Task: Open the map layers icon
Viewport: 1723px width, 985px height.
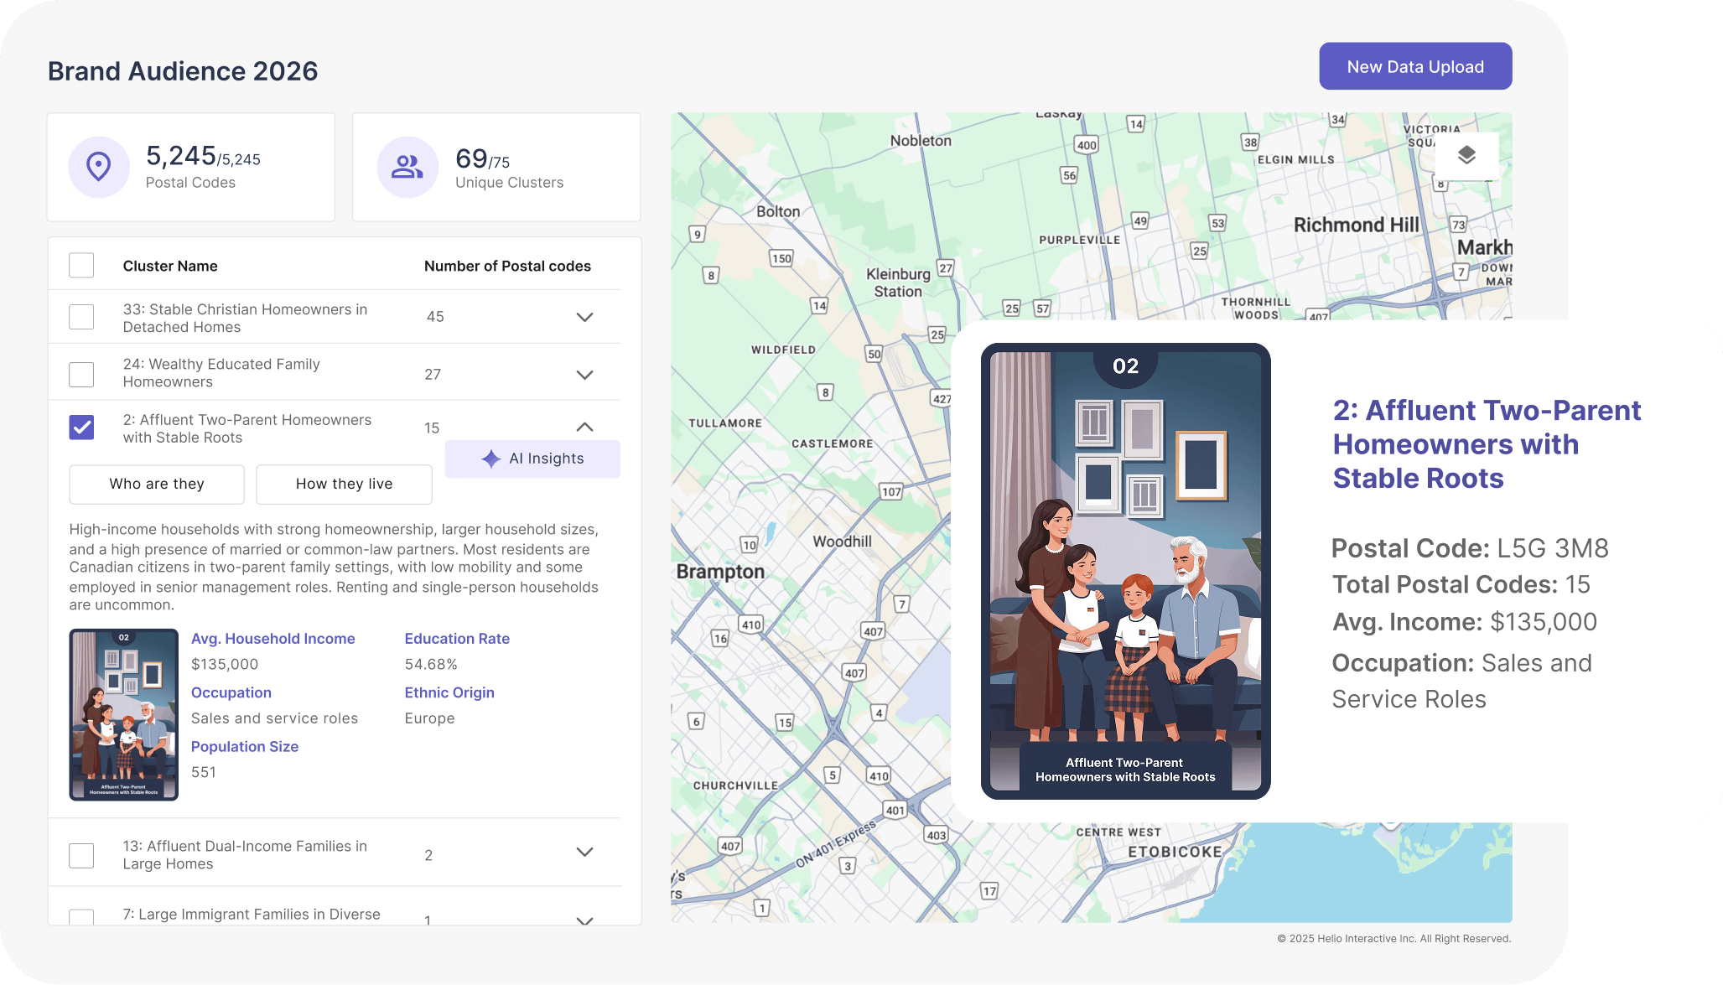Action: pos(1466,155)
